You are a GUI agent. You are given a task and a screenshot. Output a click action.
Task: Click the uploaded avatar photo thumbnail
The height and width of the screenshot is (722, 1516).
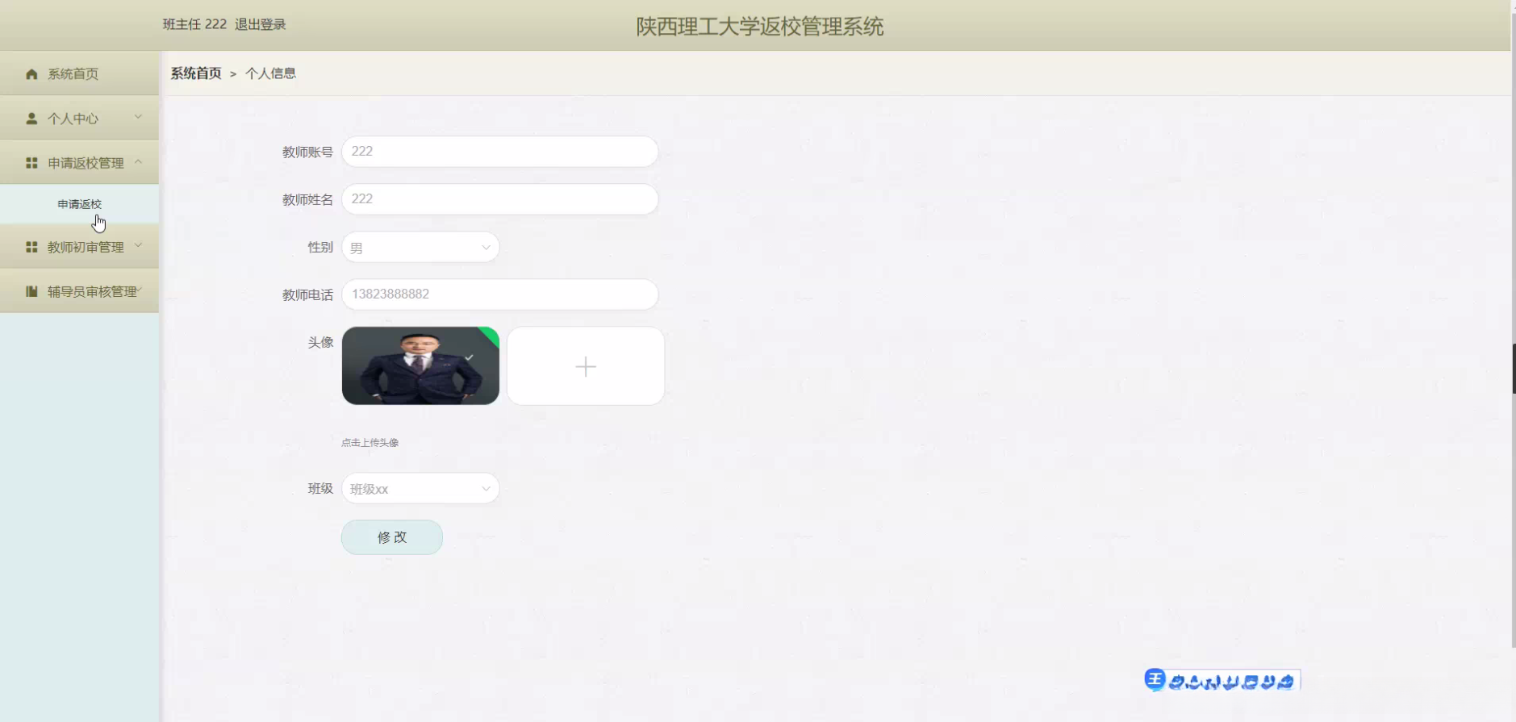[x=420, y=365]
